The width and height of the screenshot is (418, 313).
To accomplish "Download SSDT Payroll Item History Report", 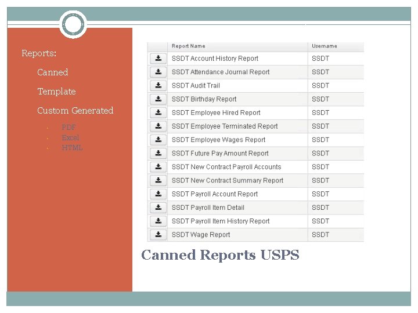I will click(x=158, y=221).
